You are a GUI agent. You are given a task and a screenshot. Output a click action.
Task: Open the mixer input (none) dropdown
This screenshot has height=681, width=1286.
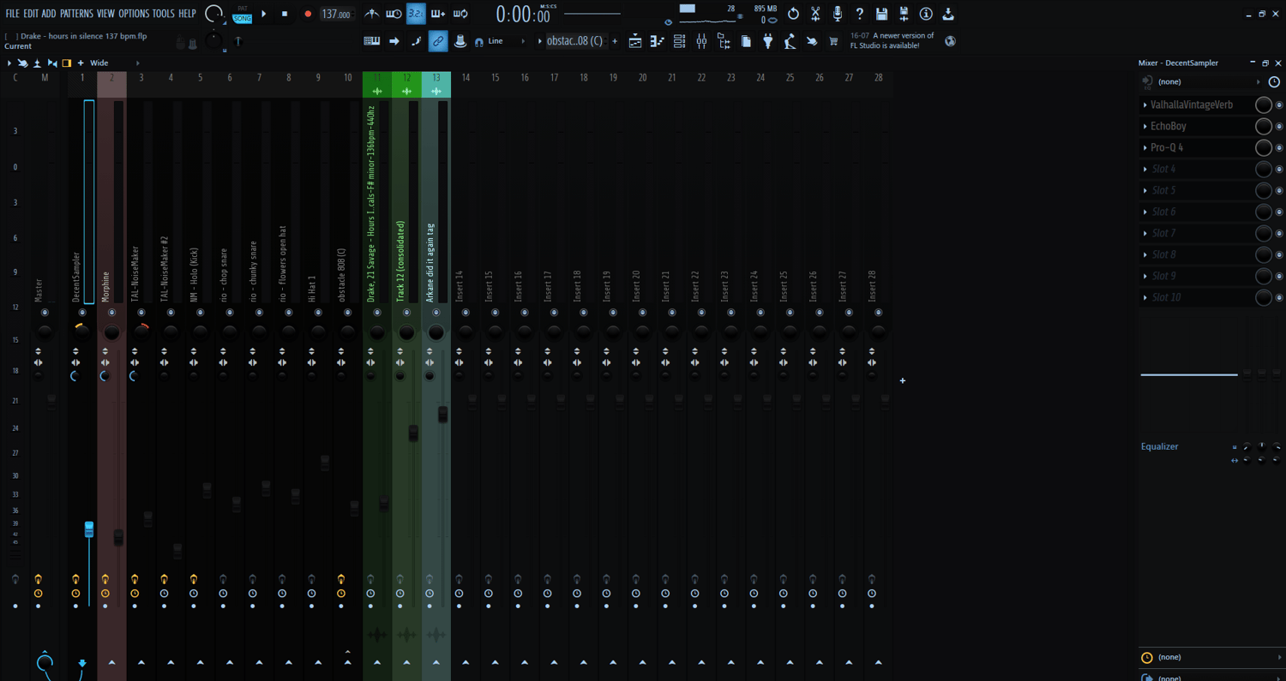[1209, 81]
